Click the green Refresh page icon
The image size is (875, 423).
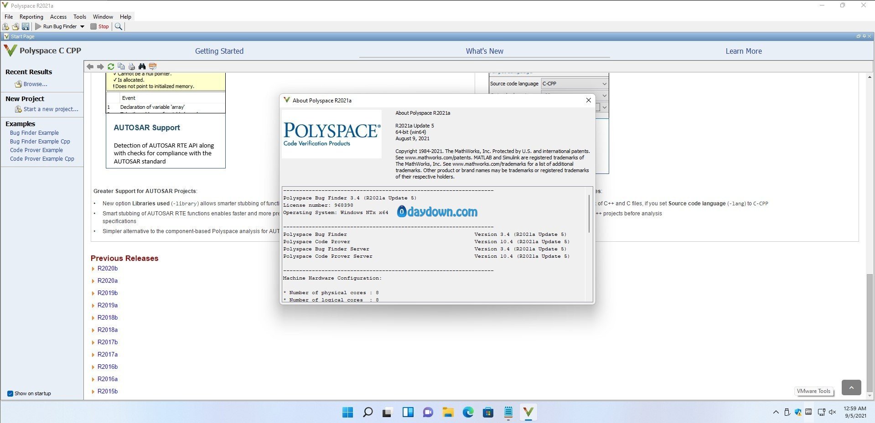(x=111, y=66)
